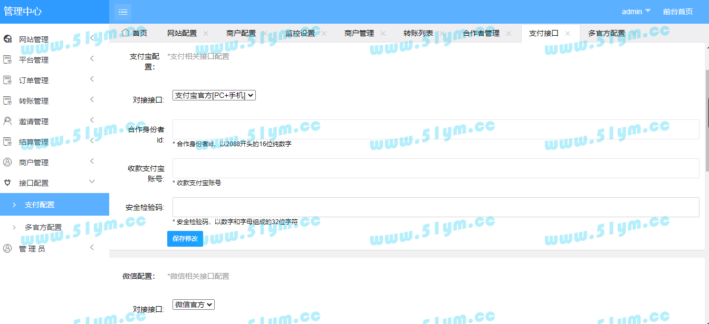The height and width of the screenshot is (324, 709).
Task: Close the 商户管理 tab
Action: 383,33
